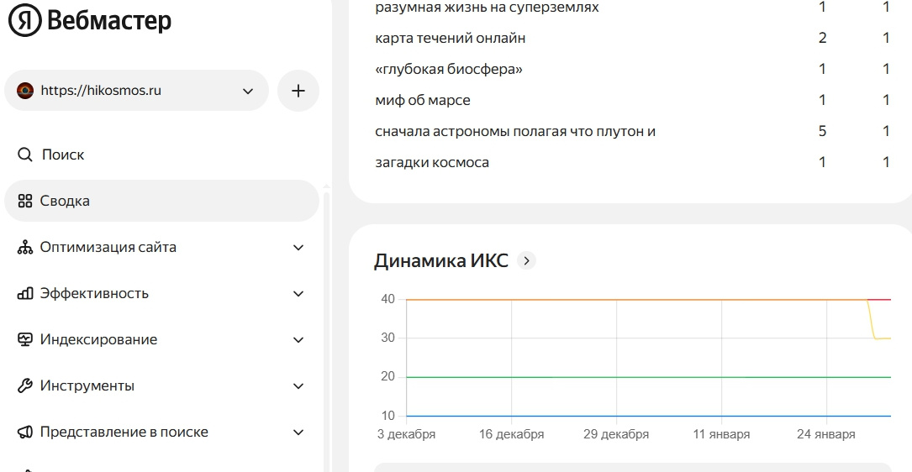Screen dimensions: 912x472
Task: Click the yellow drop segment on chart
Action: (872, 320)
